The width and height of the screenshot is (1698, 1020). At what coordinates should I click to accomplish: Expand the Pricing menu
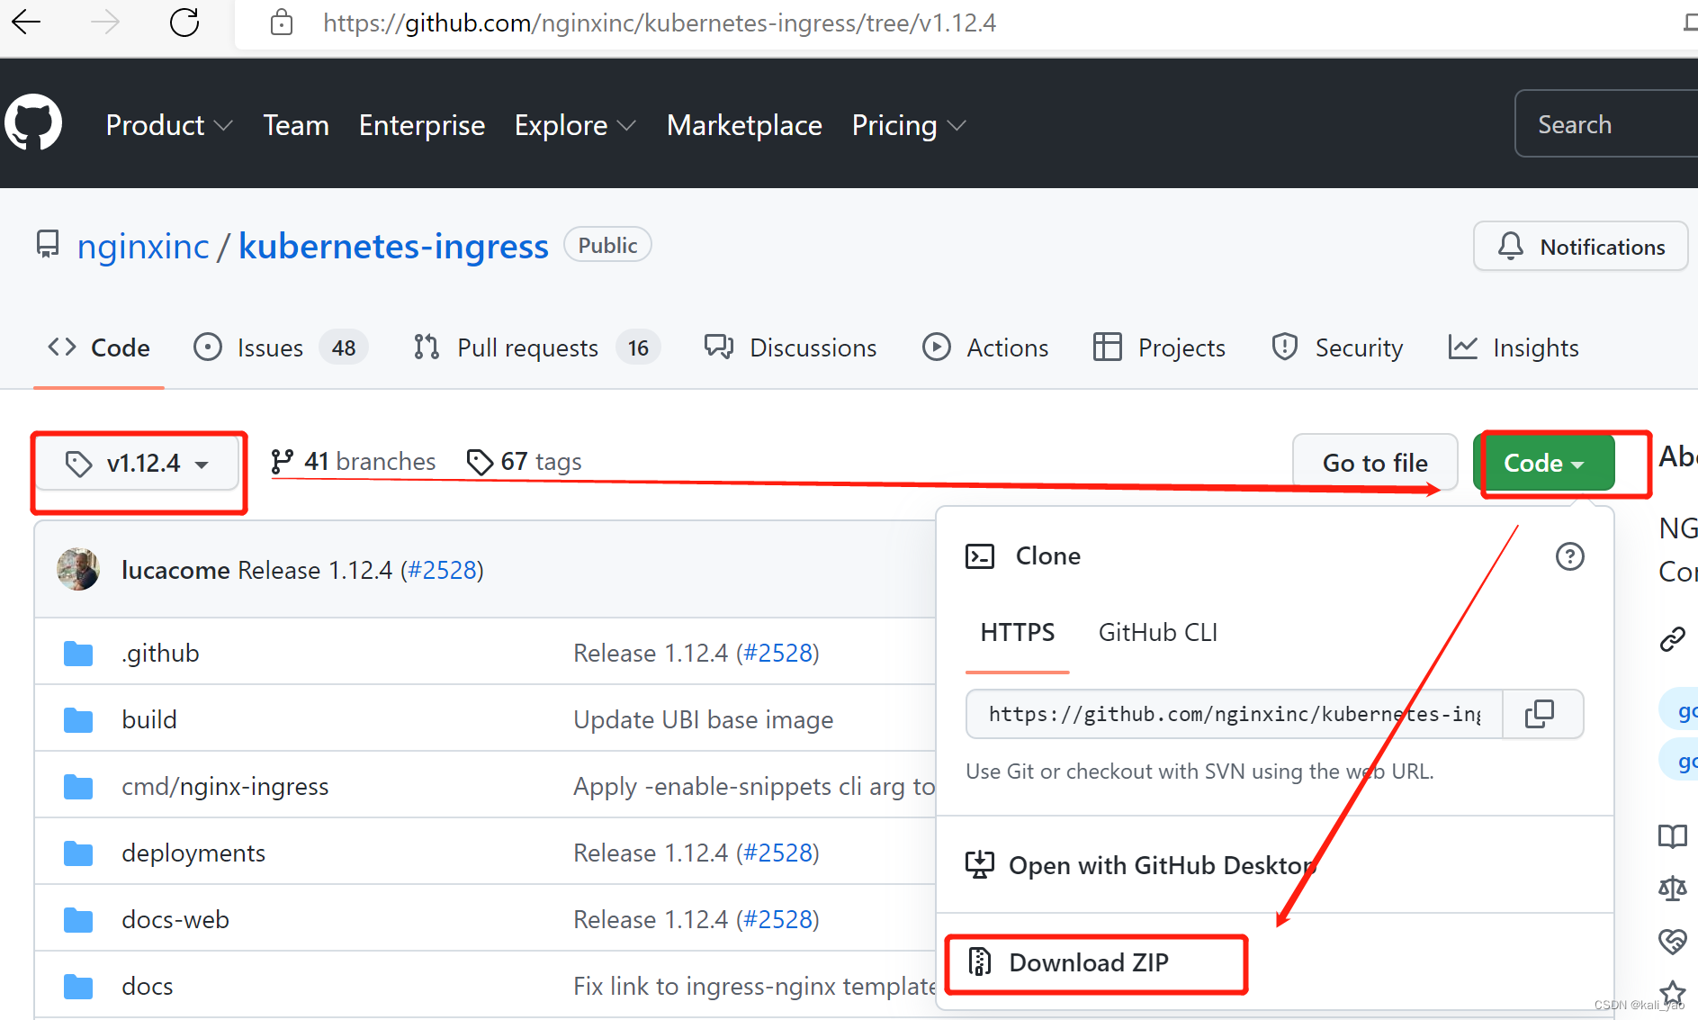909,125
